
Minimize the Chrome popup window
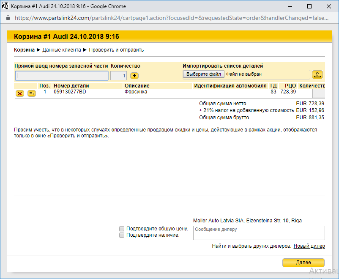[290, 6]
